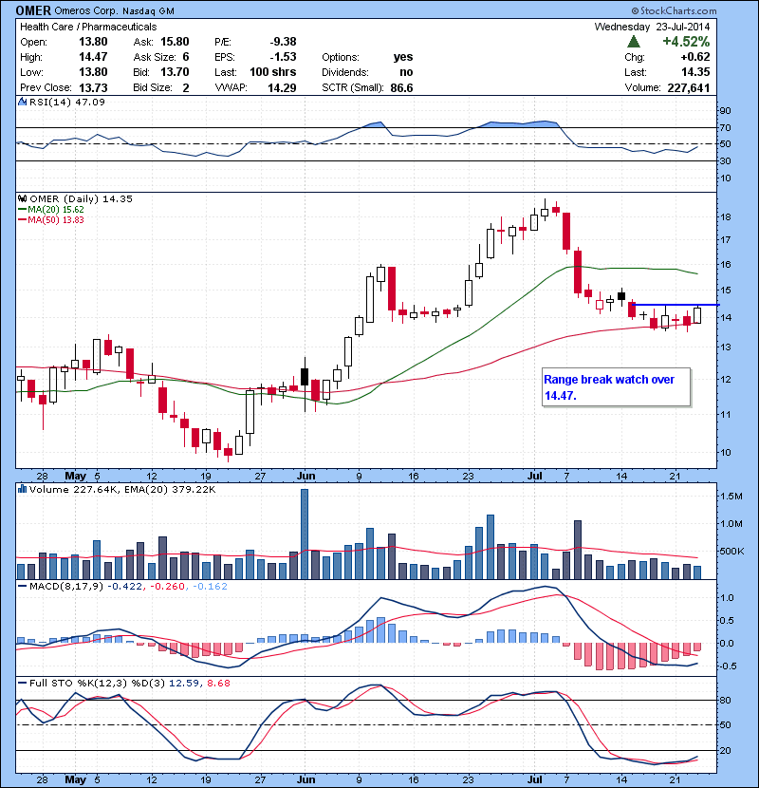Click the Volume 227.64K, EMA(20) 379.22K label
Screen dimensions: 759x788
point(122,489)
